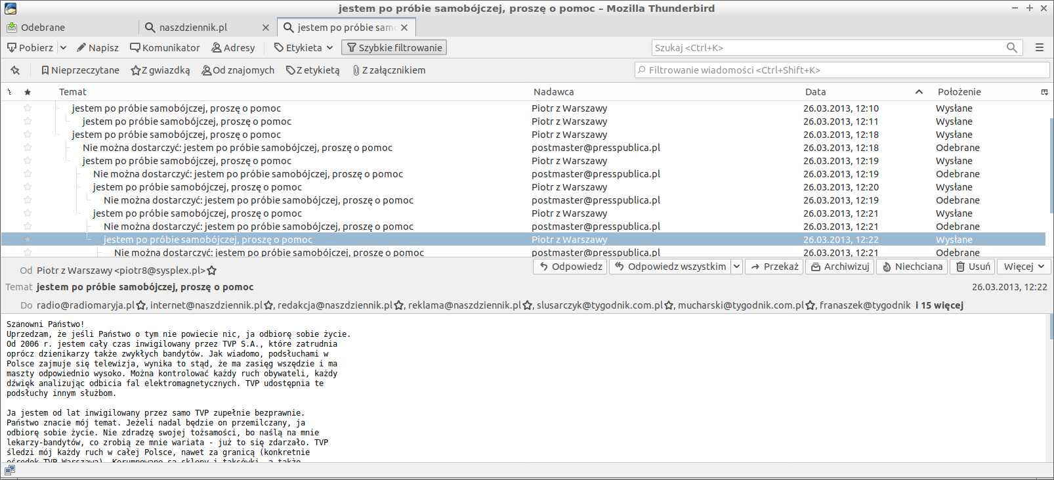This screenshot has height=480, width=1054.
Task: Click the Przekaż forward button
Action: click(x=774, y=267)
